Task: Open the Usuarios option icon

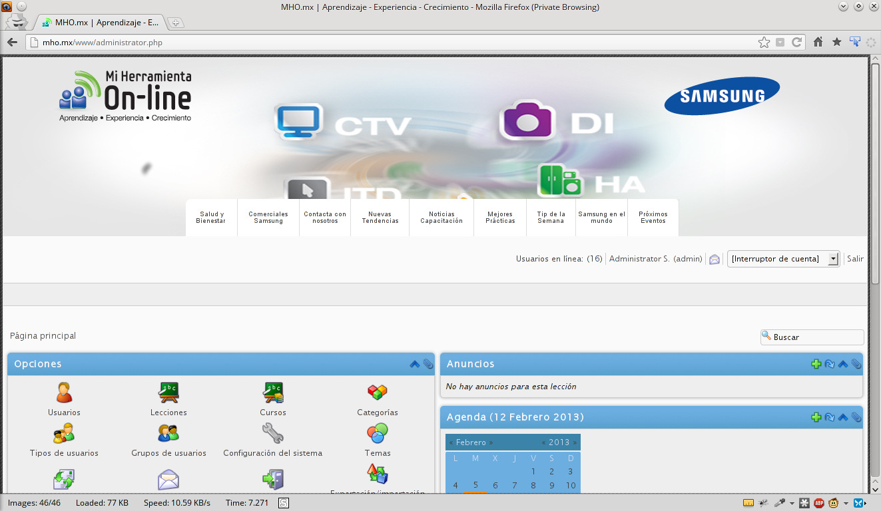Action: [x=64, y=393]
